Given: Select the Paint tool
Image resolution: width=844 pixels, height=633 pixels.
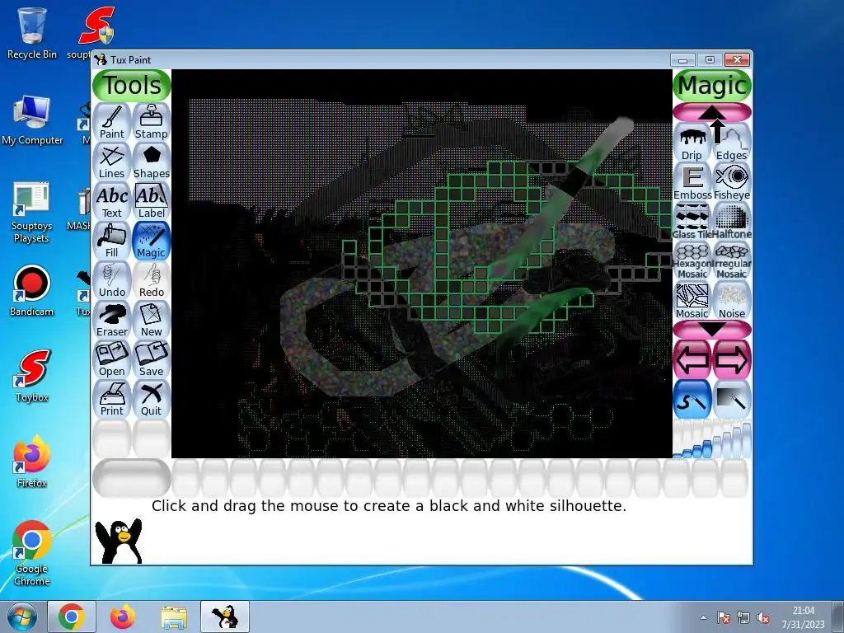Looking at the screenshot, I should coord(112,123).
